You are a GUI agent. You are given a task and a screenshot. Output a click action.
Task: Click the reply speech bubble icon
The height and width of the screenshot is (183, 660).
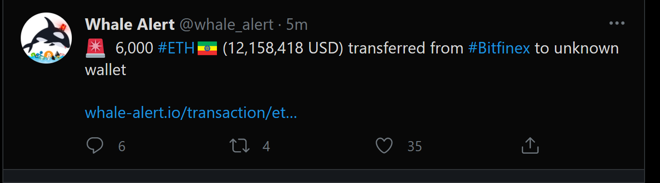click(x=95, y=145)
